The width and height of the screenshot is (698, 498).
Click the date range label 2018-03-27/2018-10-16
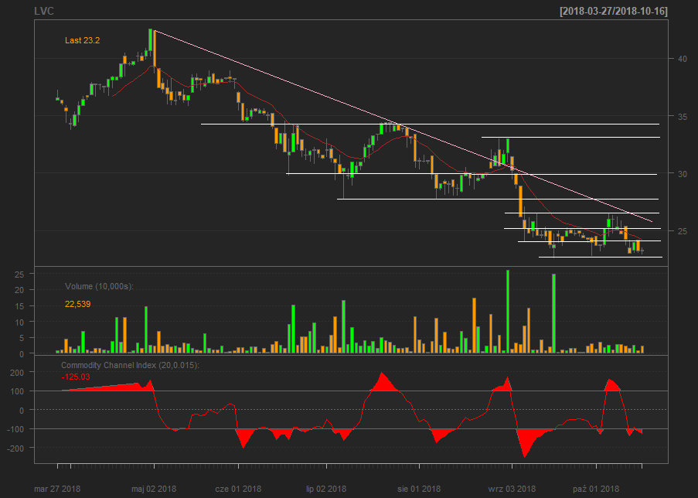[x=614, y=11]
